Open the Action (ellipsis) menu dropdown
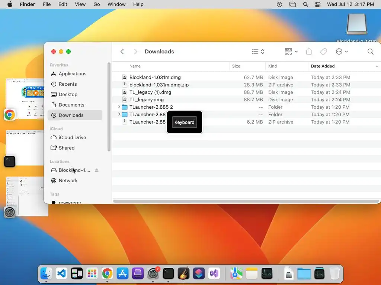This screenshot has width=381, height=285. (342, 51)
